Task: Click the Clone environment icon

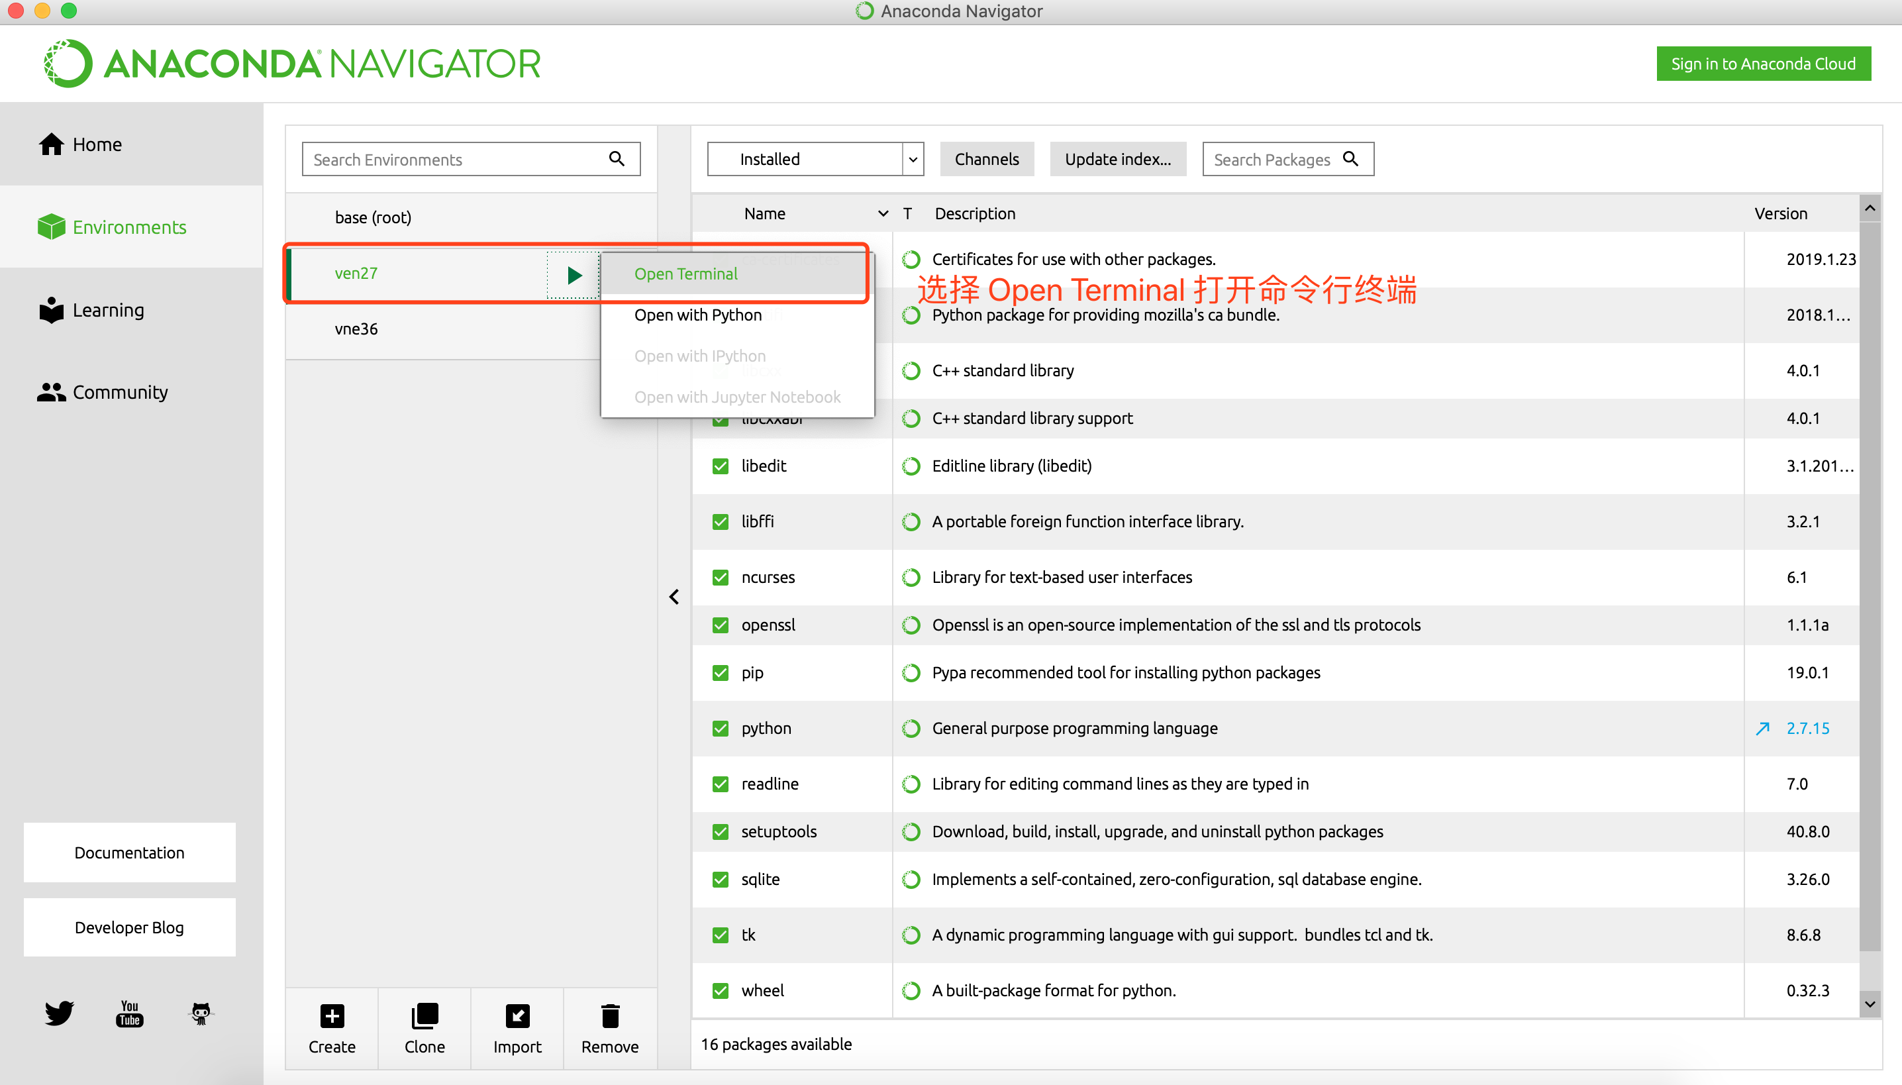Action: tap(425, 1015)
